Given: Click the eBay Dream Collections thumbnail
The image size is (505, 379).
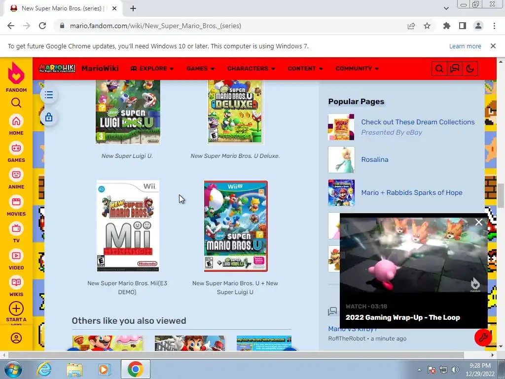Looking at the screenshot, I should pyautogui.click(x=341, y=127).
